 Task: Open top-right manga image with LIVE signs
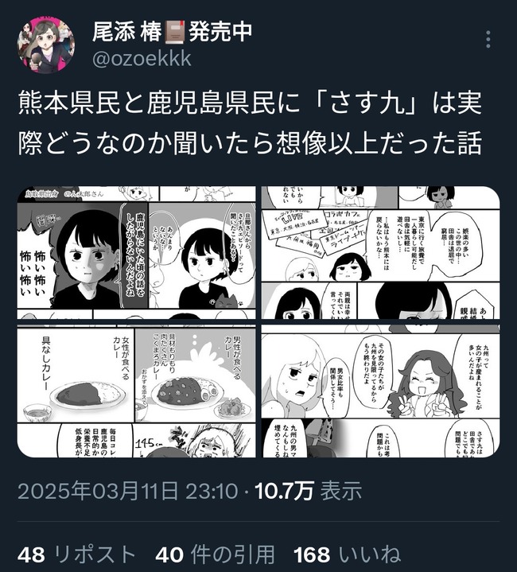(381, 253)
